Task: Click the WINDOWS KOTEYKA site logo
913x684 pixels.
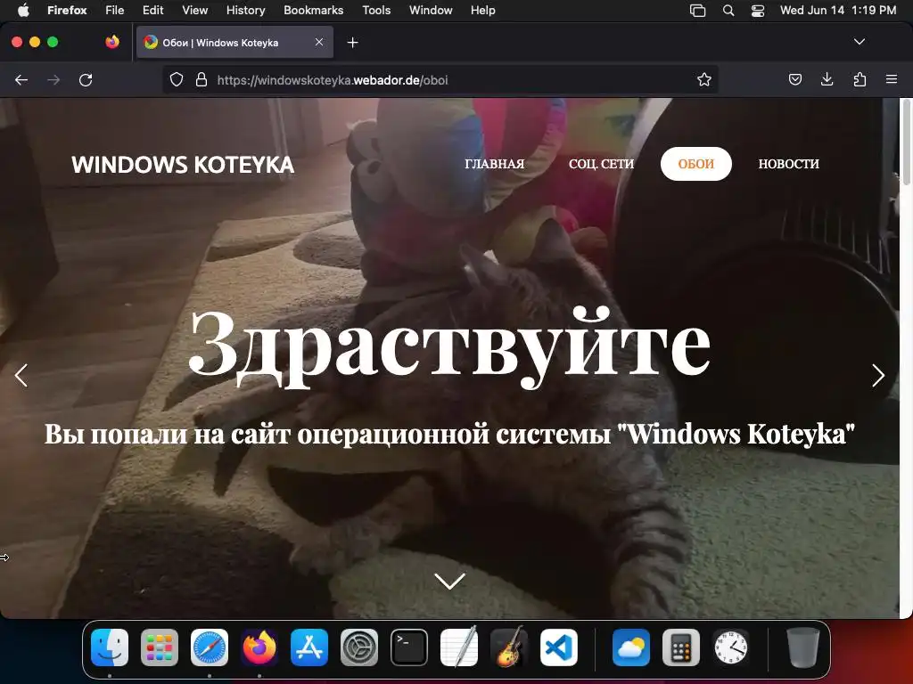Action: point(183,165)
